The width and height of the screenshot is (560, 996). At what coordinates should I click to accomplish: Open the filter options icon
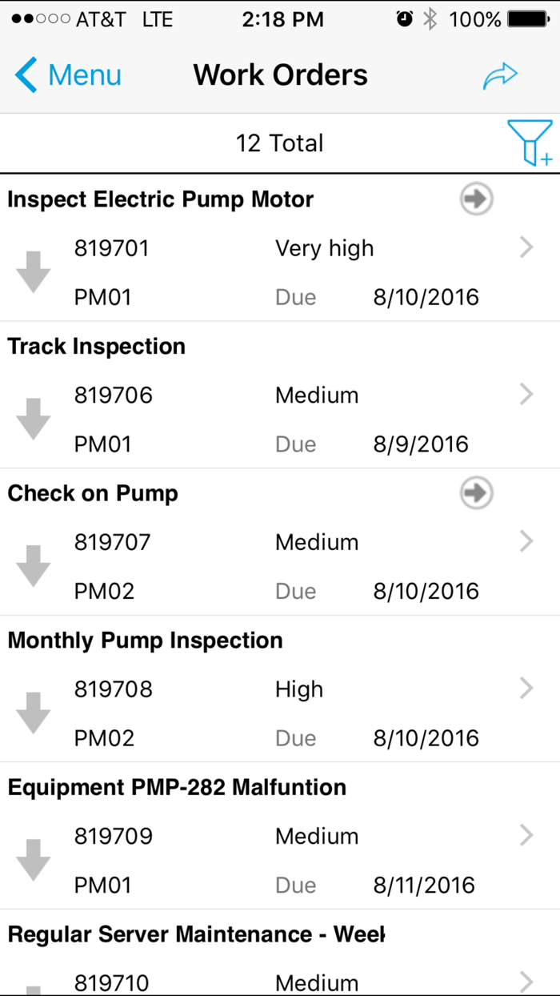530,143
